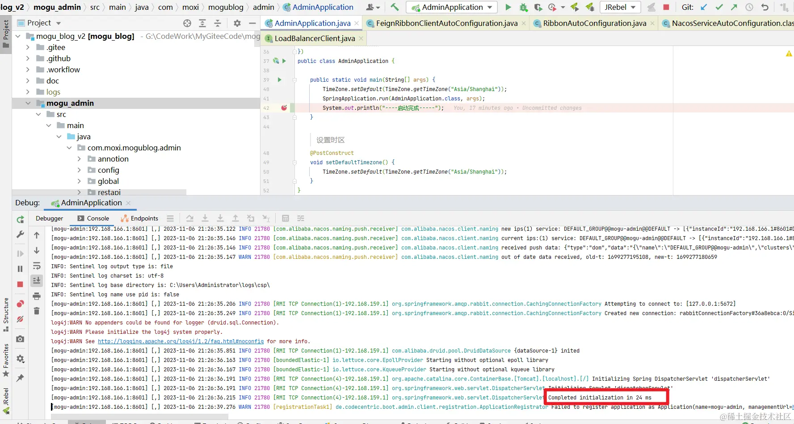This screenshot has width=794, height=424.
Task: Clear console with the trash can icon
Action: click(x=37, y=311)
